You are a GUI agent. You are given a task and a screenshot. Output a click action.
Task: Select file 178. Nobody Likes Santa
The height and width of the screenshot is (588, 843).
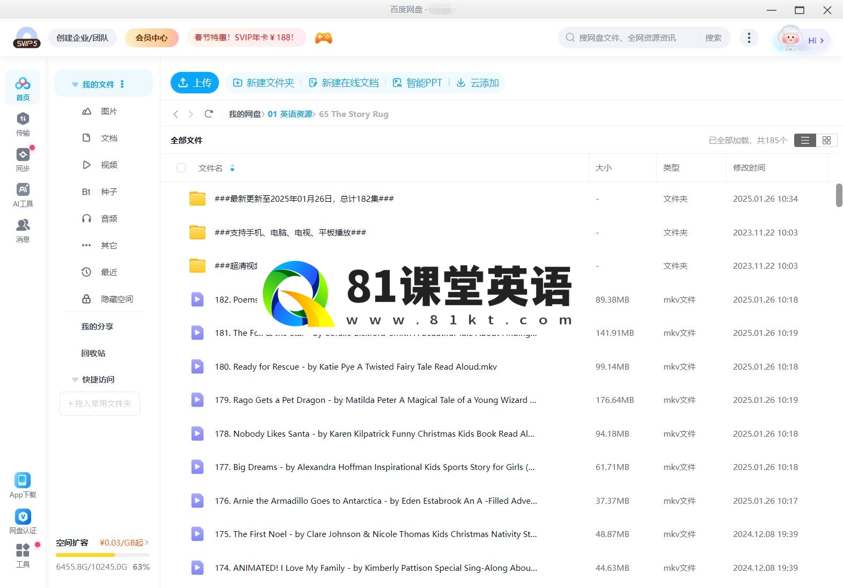[x=375, y=433]
